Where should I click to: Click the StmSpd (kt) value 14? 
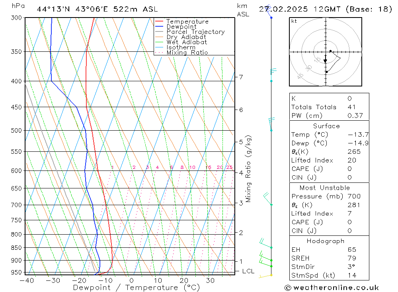tap(352, 276)
